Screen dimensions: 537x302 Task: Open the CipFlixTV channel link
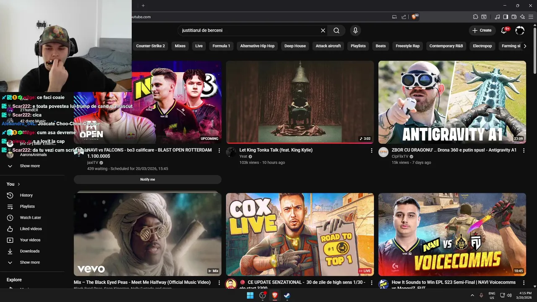tap(400, 156)
